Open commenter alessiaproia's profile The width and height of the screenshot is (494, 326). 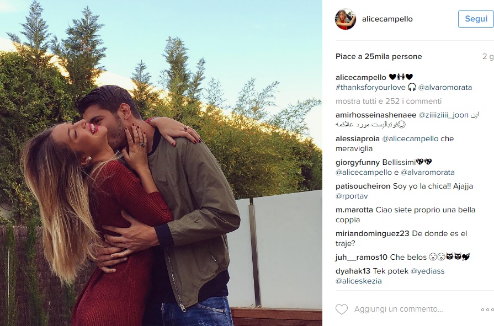pos(358,138)
